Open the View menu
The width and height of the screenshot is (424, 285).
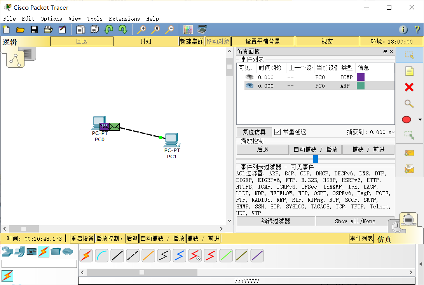click(x=75, y=19)
